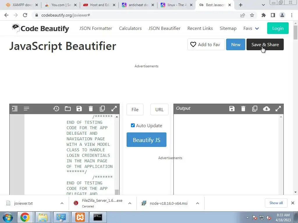
Task: Open Calculators in the navigation
Action: [130, 28]
